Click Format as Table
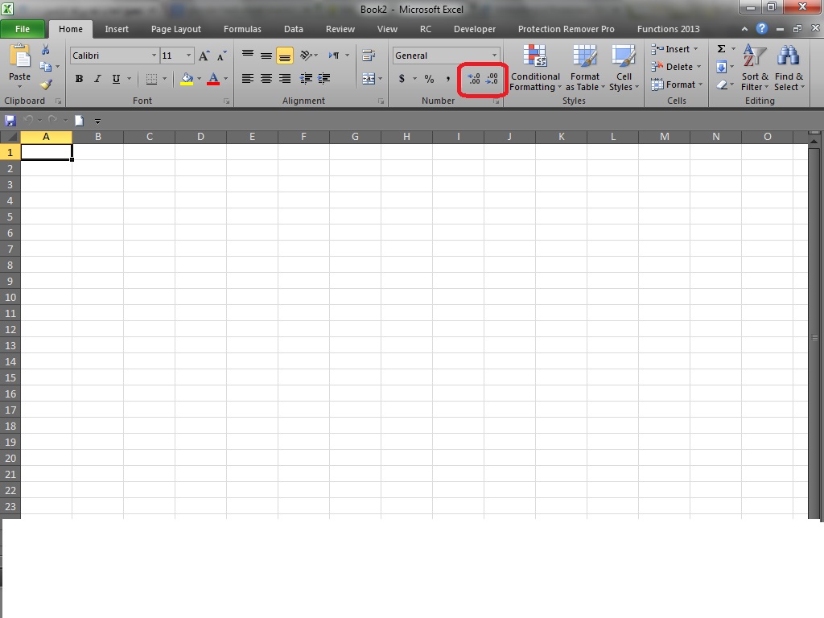Screen dimensions: 824x618 (x=585, y=68)
